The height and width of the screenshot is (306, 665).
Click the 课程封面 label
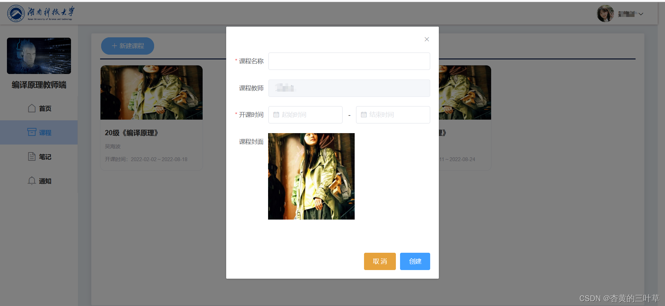(x=251, y=142)
